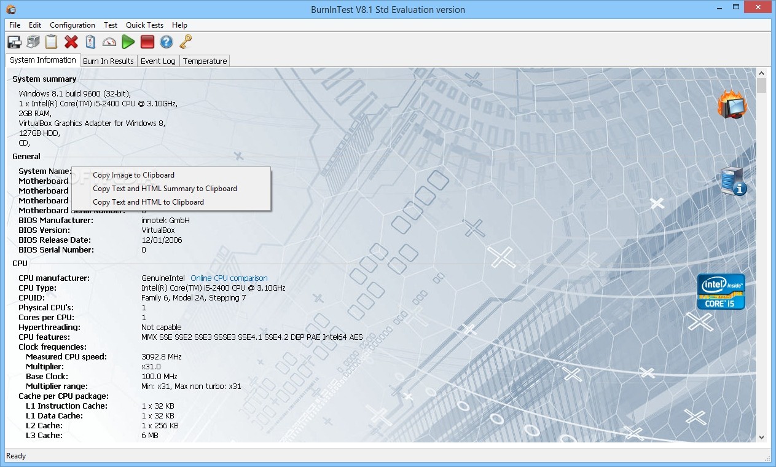
Task: Click the Multiplier x31.0 value
Action: point(151,367)
